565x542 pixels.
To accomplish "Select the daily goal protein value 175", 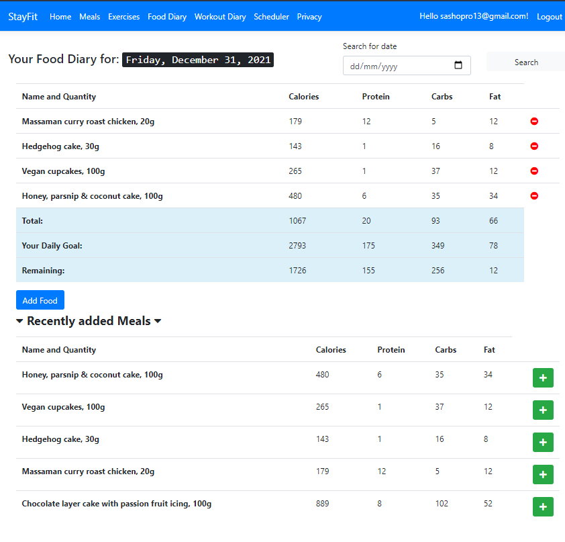I will (x=368, y=246).
